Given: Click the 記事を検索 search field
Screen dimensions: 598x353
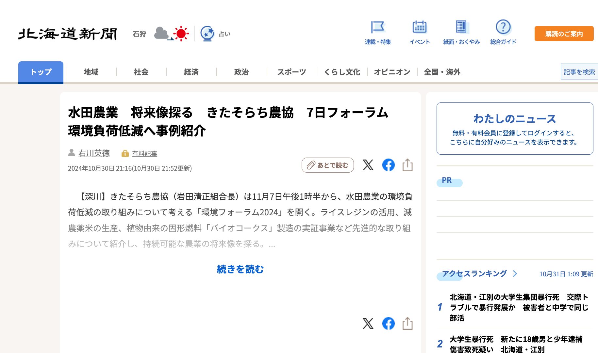Looking at the screenshot, I should click(x=580, y=72).
